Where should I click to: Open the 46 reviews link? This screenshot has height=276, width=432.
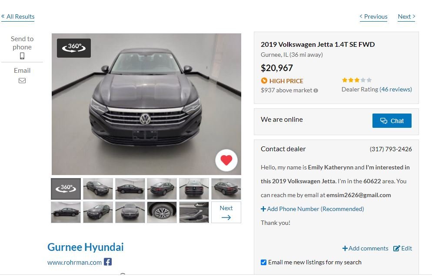click(395, 89)
